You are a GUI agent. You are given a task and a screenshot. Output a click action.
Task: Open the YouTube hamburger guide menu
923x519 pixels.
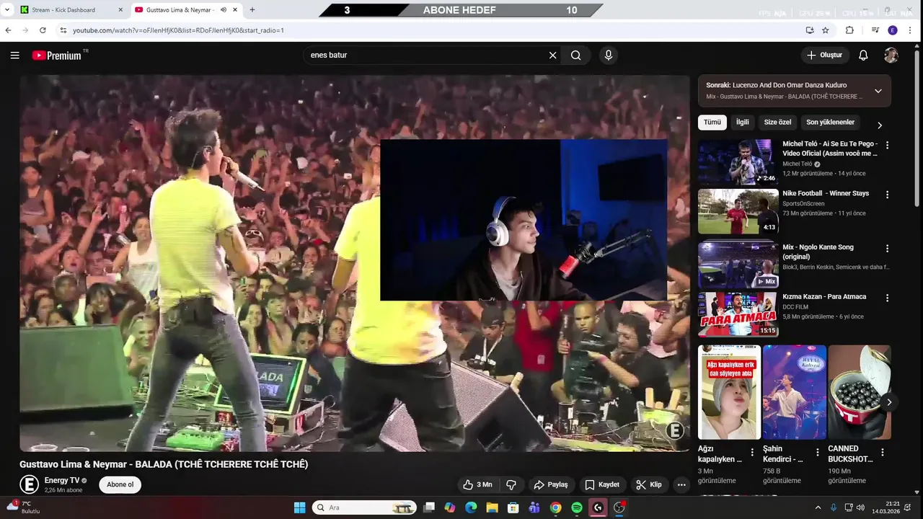pos(14,56)
